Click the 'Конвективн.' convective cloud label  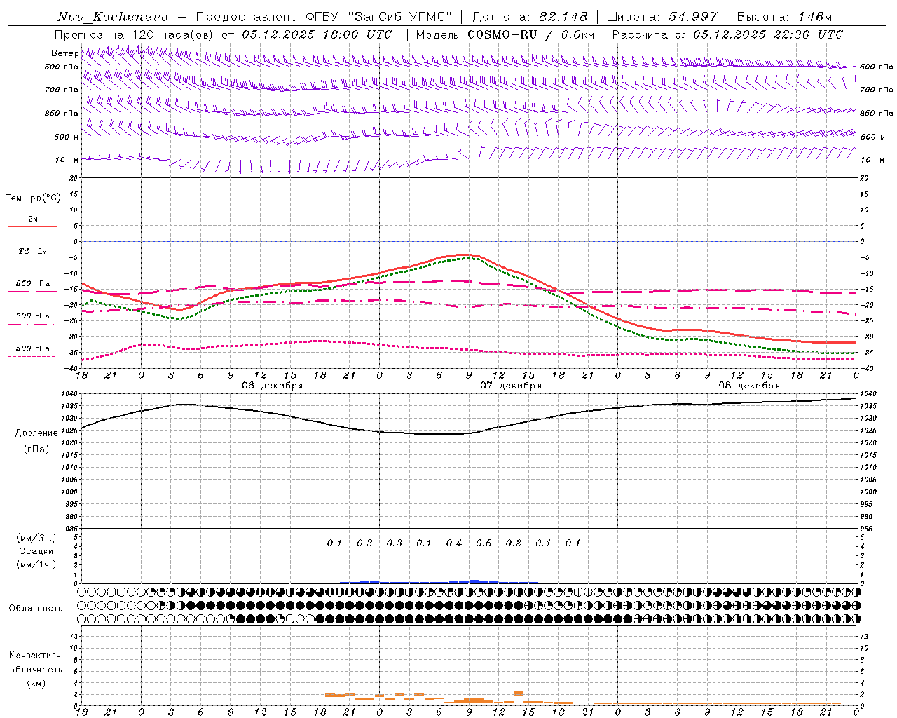(36, 656)
